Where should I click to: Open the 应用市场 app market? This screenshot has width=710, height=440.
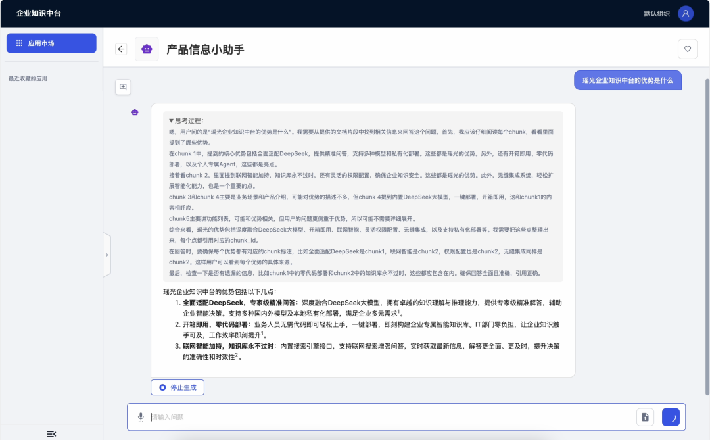coord(51,43)
